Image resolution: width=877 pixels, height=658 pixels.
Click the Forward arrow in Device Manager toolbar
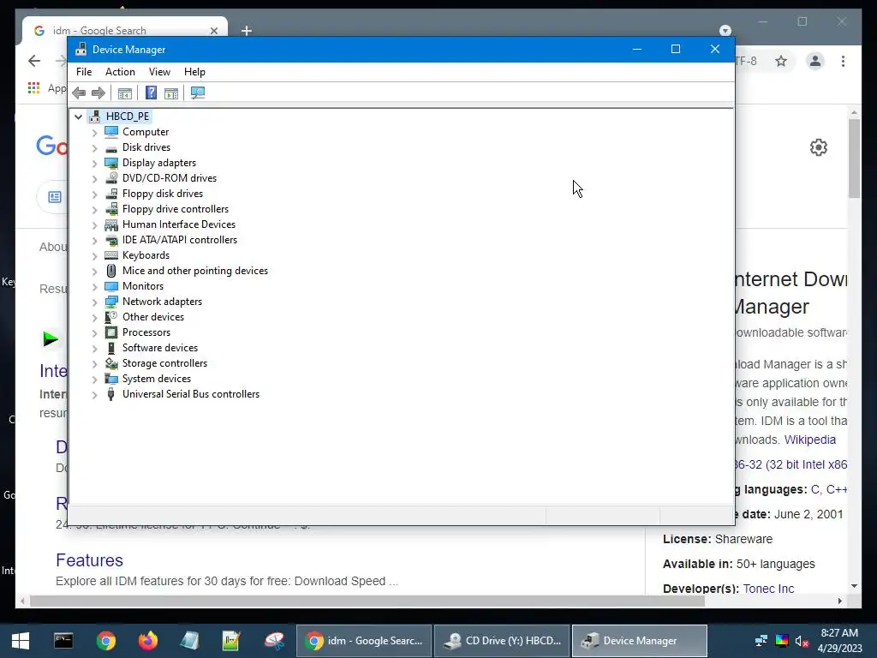click(x=98, y=93)
